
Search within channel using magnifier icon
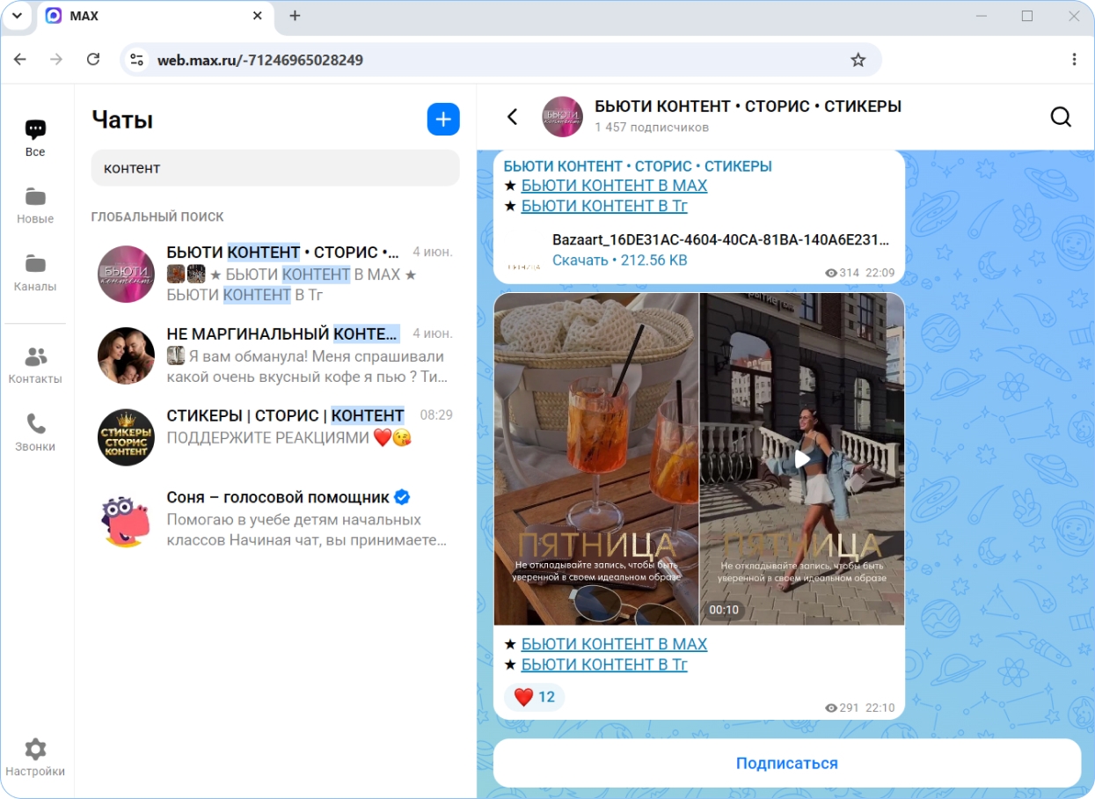pyautogui.click(x=1061, y=117)
